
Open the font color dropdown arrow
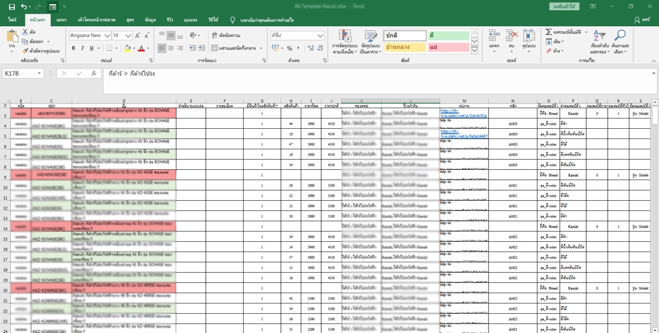click(x=148, y=48)
